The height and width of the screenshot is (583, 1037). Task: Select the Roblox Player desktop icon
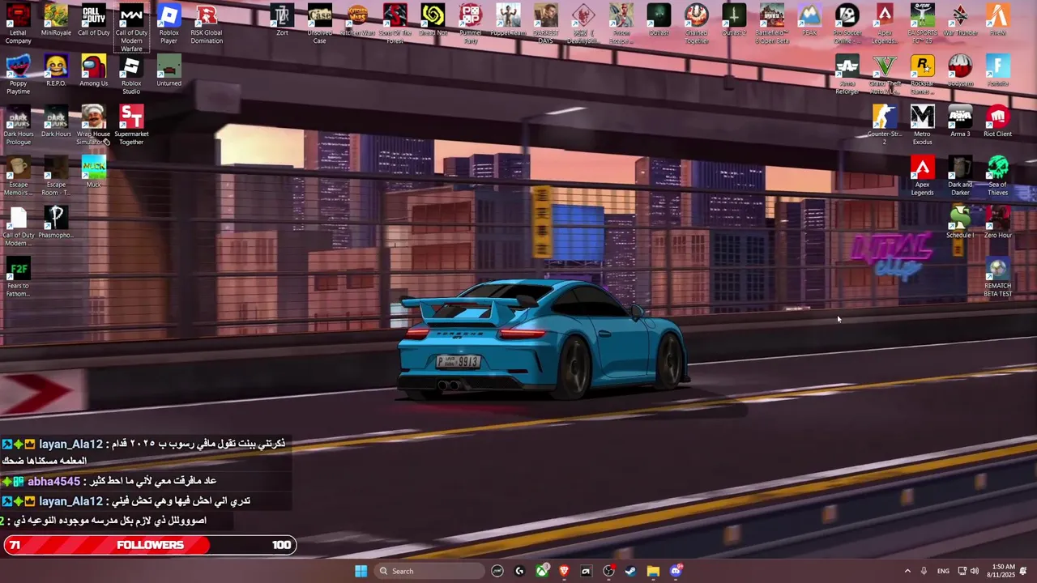[x=169, y=24]
